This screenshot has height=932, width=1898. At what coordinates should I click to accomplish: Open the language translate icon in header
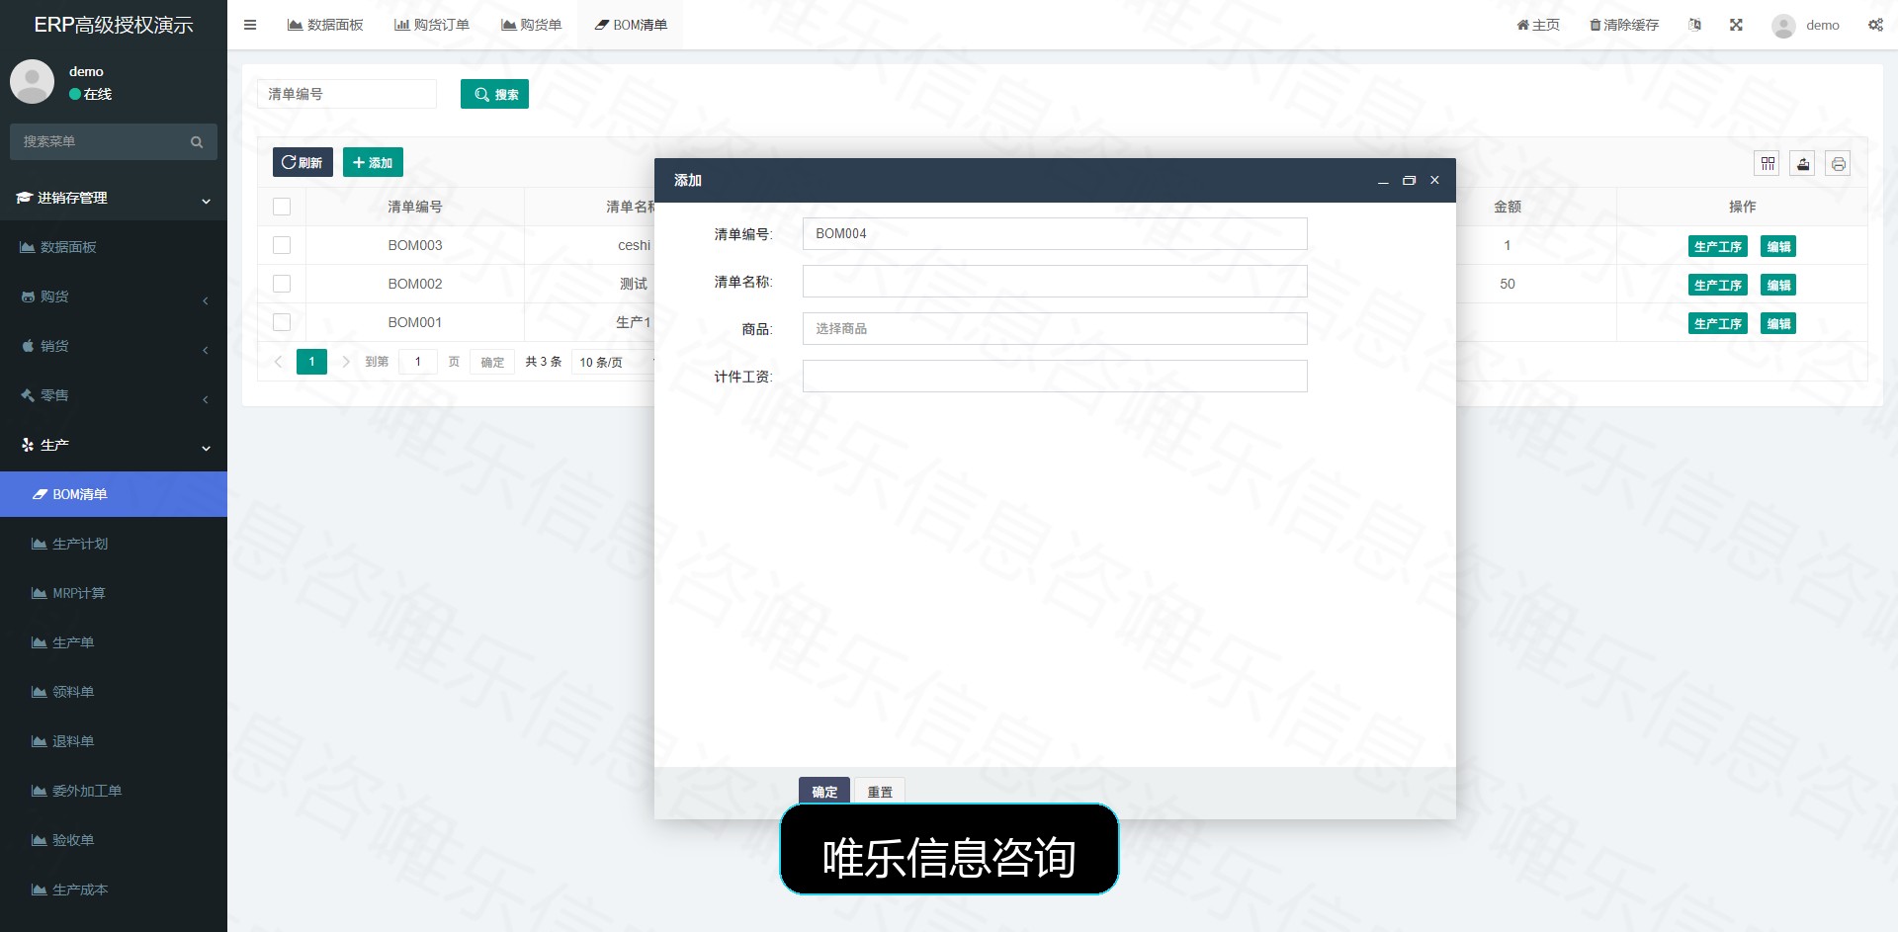tap(1694, 25)
